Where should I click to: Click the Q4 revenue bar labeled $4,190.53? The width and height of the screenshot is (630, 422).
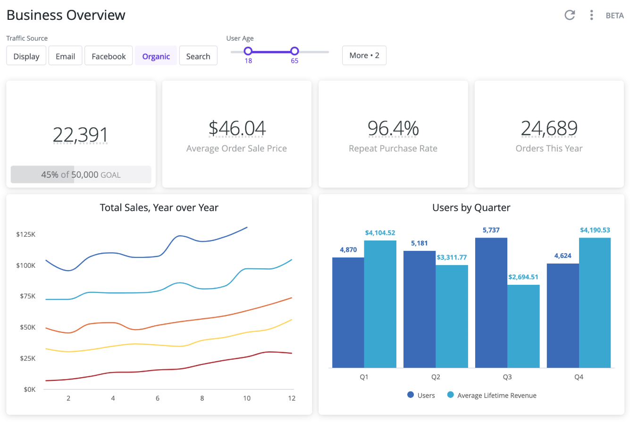(x=595, y=303)
